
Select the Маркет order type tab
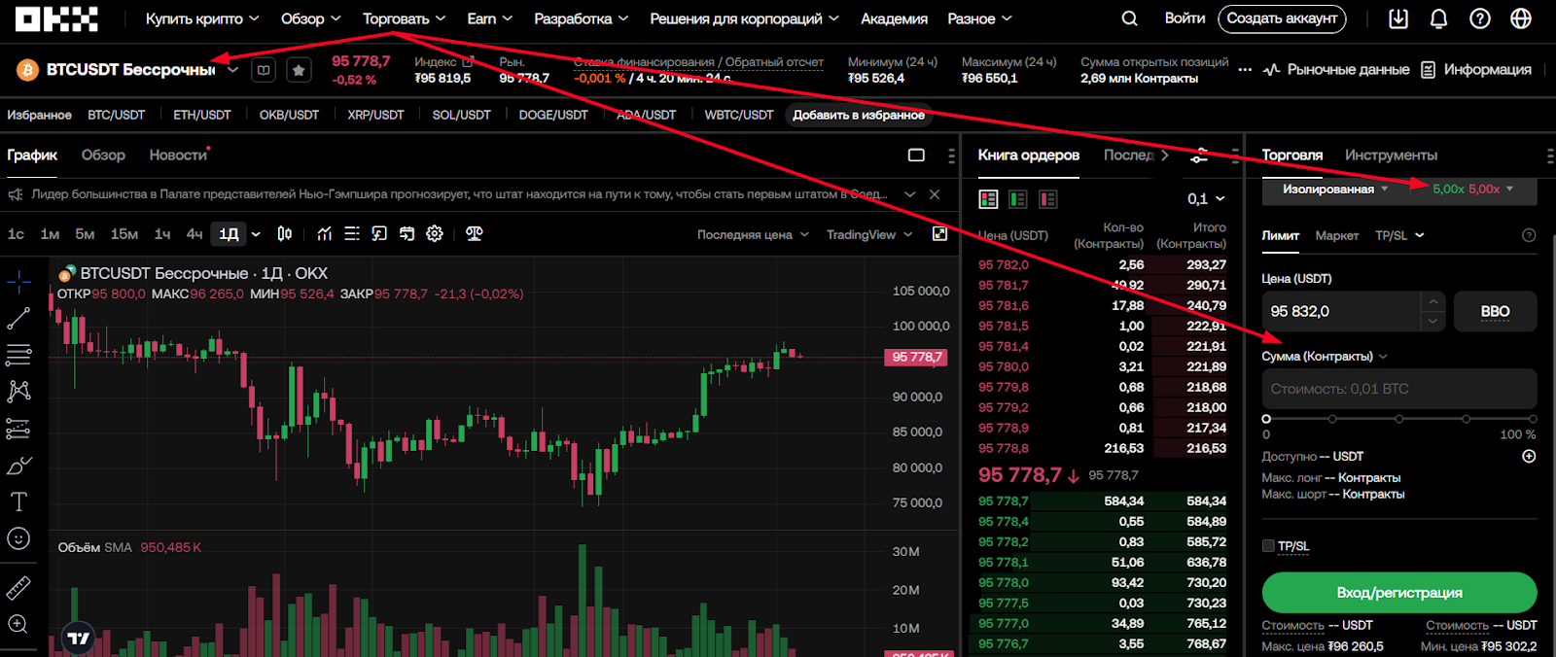(1336, 235)
